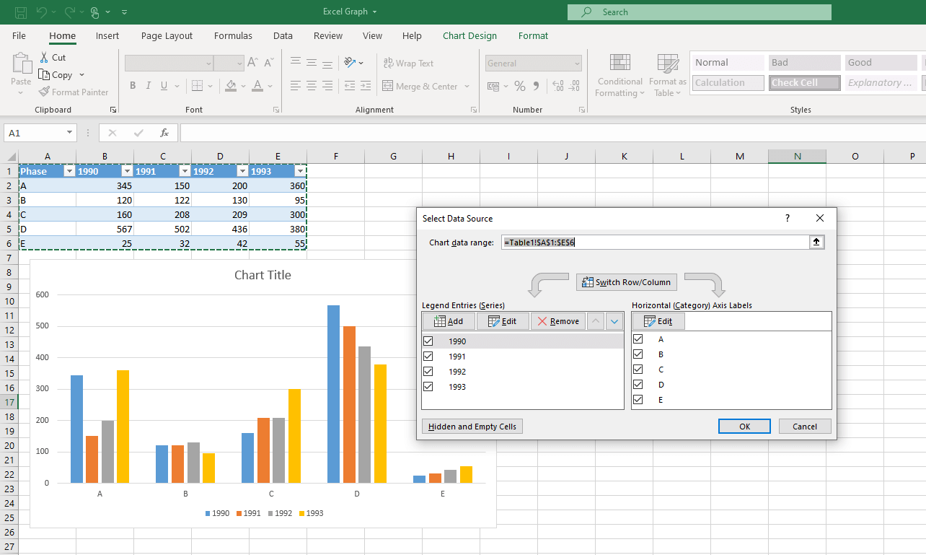Open the 1993 column filter dropdown
Image resolution: width=926 pixels, height=555 pixels.
tap(299, 170)
